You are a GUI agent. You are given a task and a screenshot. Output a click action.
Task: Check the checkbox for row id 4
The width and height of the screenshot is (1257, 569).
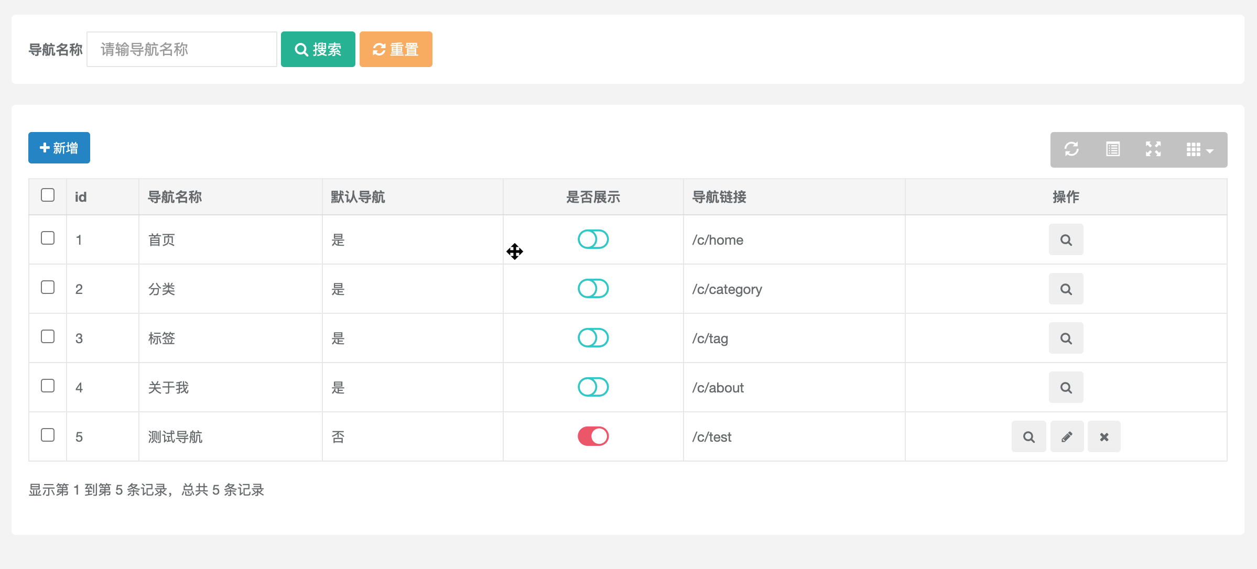pyautogui.click(x=48, y=386)
